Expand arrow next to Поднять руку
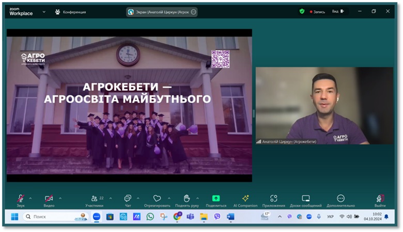Viewport: 403px width, 232px height. [x=198, y=198]
